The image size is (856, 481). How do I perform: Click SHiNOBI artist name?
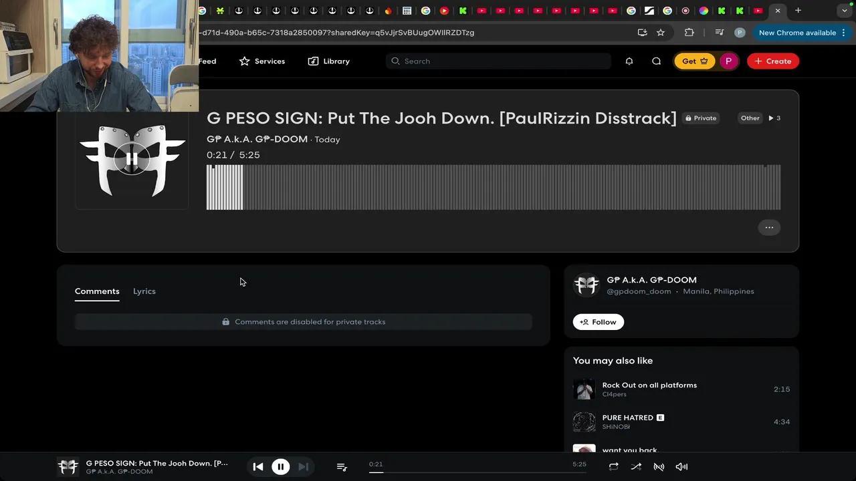(616, 428)
